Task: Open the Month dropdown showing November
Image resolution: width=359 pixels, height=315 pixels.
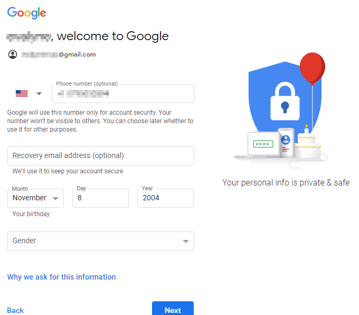Action: click(x=35, y=198)
